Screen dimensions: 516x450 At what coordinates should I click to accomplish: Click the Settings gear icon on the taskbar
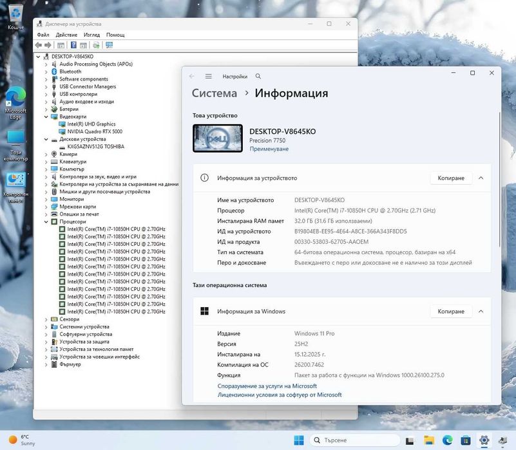point(484,440)
